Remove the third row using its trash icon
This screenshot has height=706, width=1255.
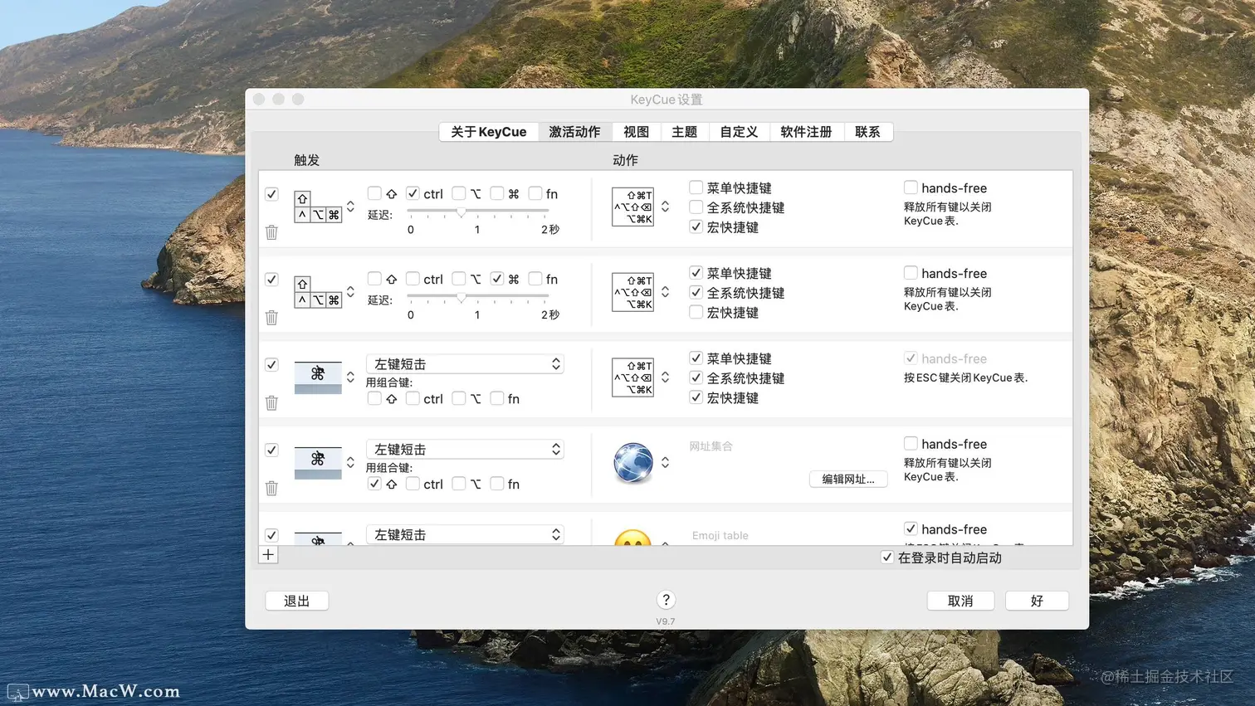271,403
